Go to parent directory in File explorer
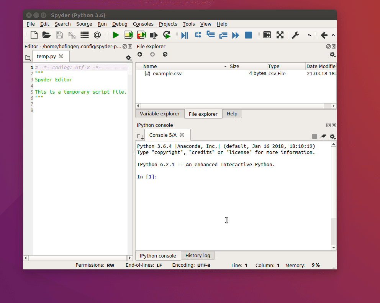This screenshot has width=380, height=303. click(165, 54)
